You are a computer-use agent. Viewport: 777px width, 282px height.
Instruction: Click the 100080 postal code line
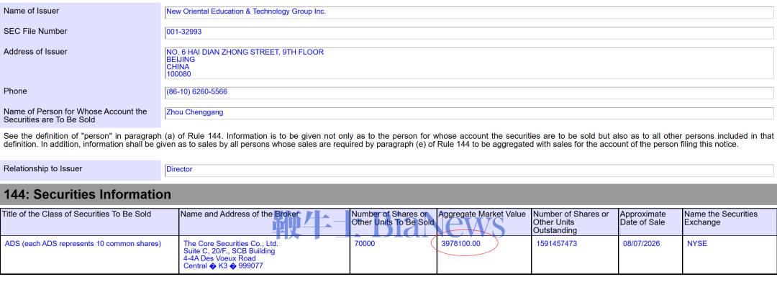click(x=178, y=74)
